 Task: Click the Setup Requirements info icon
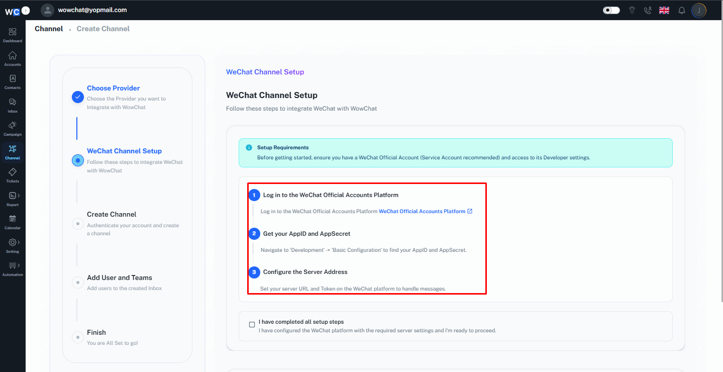[x=249, y=148]
